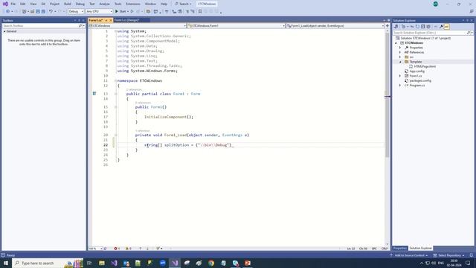Toggle the highlighted Preview Selected Items icon
The image size is (476, 268).
[446, 27]
